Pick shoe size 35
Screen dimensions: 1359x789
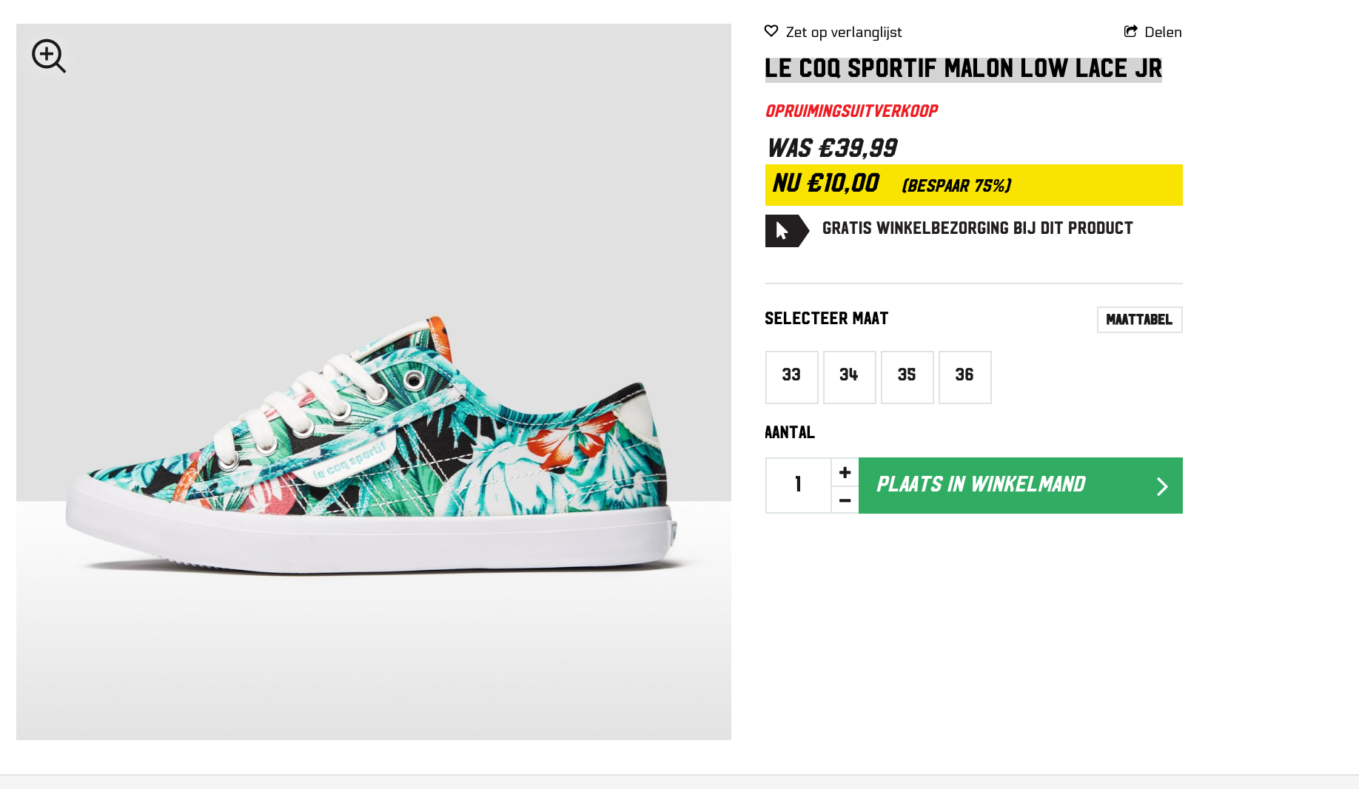907,377
